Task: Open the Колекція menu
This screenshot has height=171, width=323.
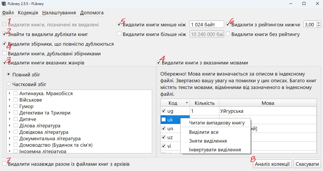Action: tap(28, 13)
